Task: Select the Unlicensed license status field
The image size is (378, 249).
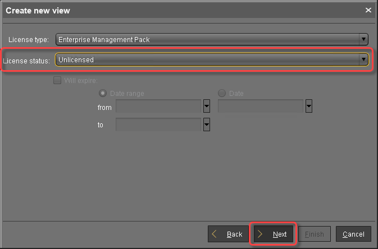Action: 207,59
